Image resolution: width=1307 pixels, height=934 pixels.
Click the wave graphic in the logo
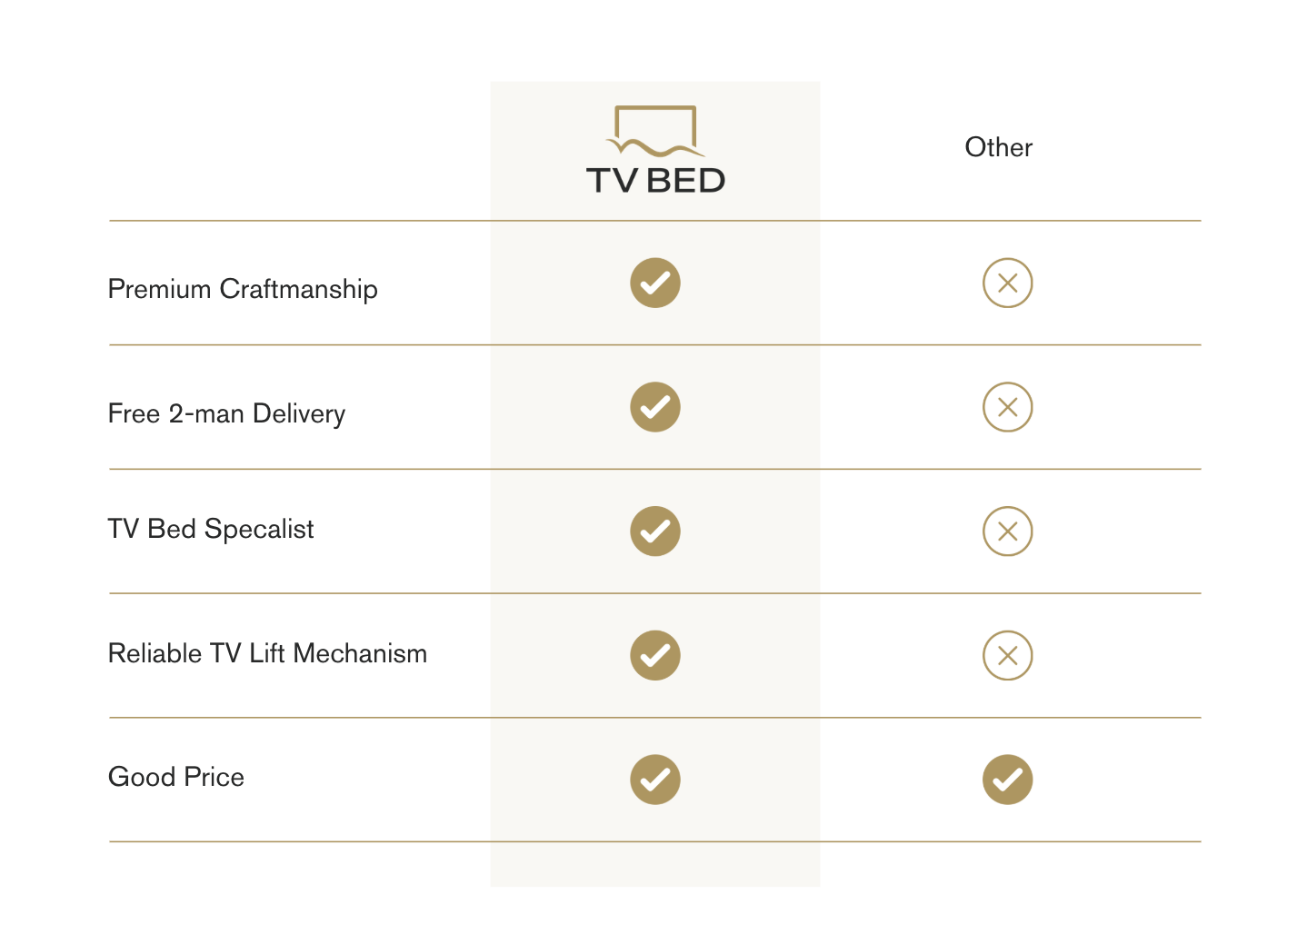(x=655, y=147)
